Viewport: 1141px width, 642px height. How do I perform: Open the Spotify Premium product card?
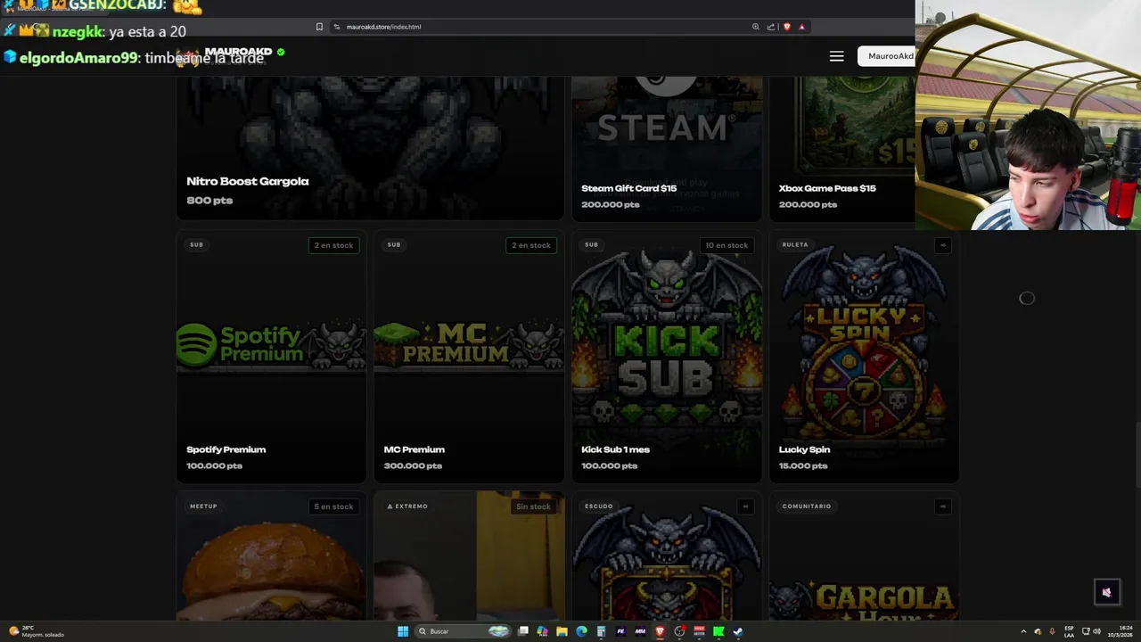tap(271, 357)
